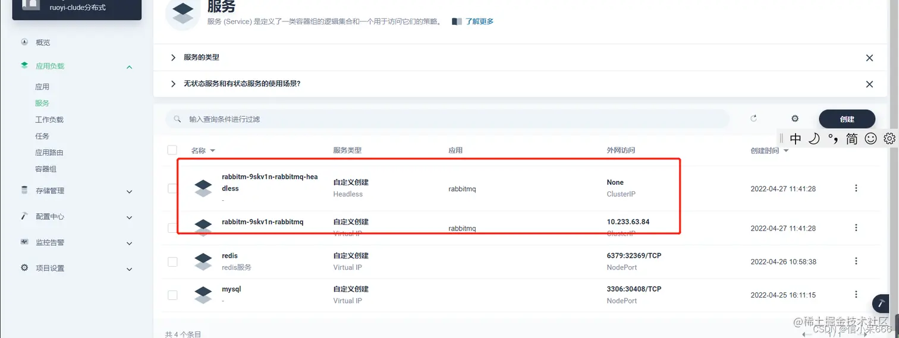Viewport: 899px width, 338px height.
Task: Click the IME 中 language toggle
Action: click(x=796, y=139)
